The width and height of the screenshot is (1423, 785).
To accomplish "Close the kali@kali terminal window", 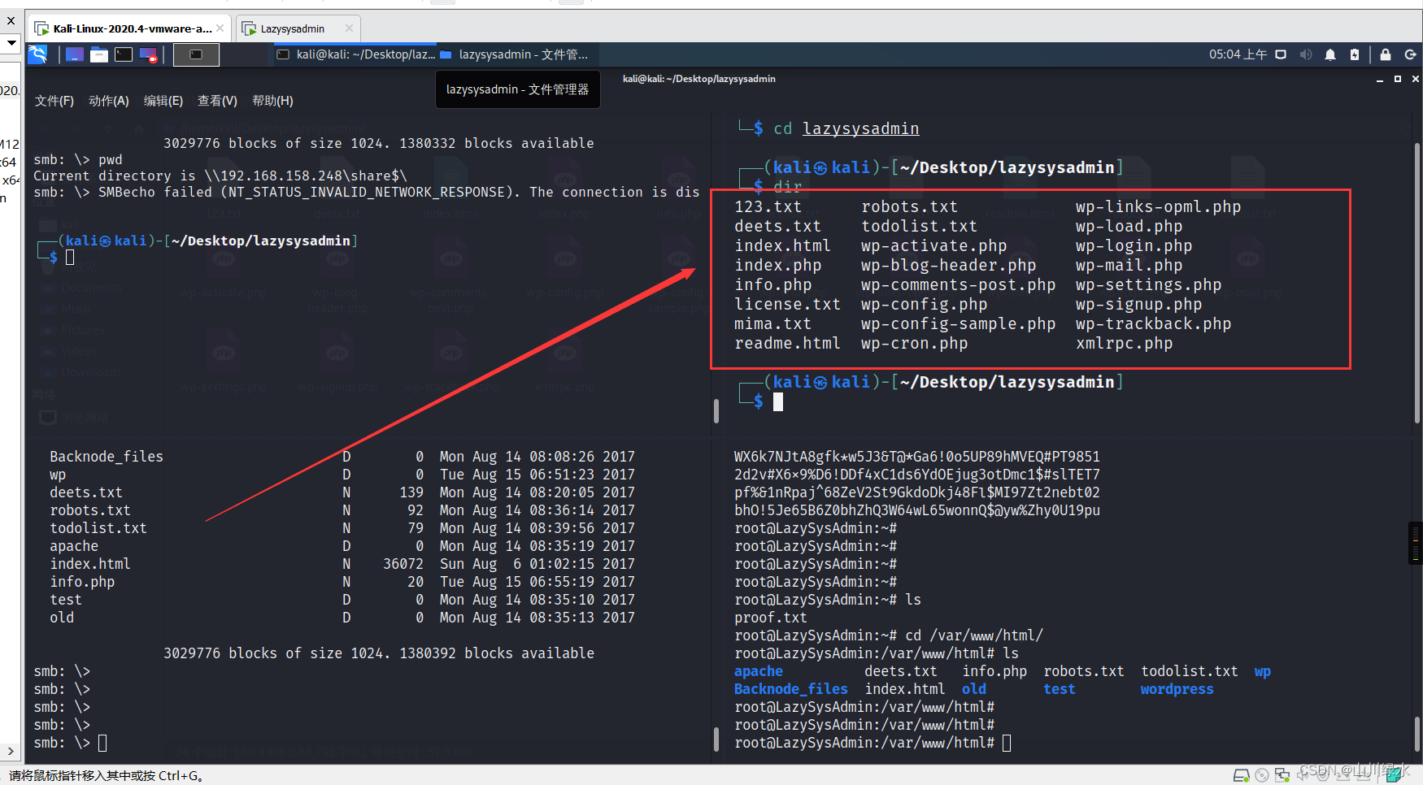I will pyautogui.click(x=1416, y=79).
